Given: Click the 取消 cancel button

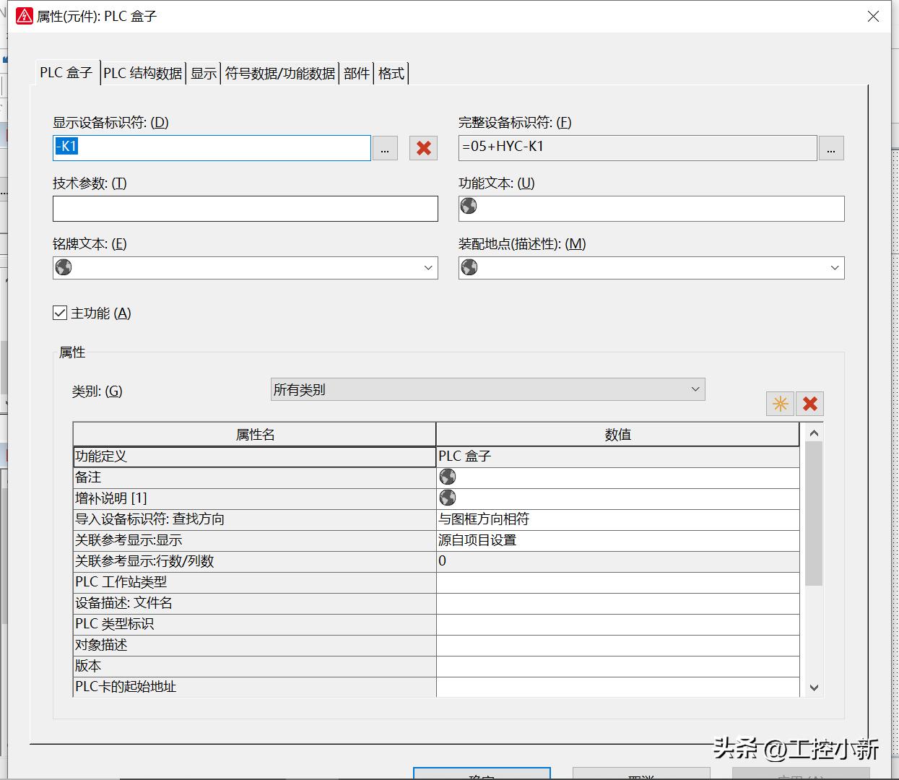Looking at the screenshot, I should (x=643, y=774).
